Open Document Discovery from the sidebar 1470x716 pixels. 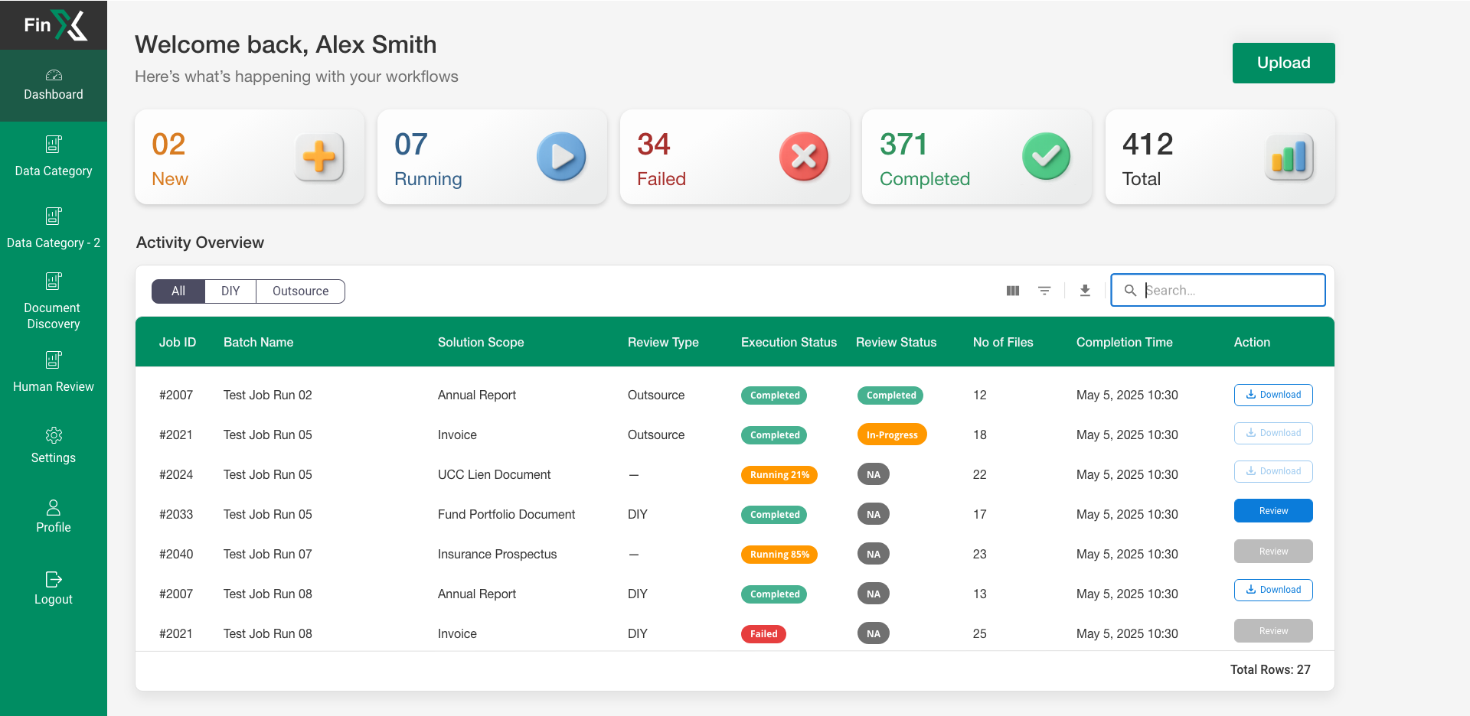53,301
